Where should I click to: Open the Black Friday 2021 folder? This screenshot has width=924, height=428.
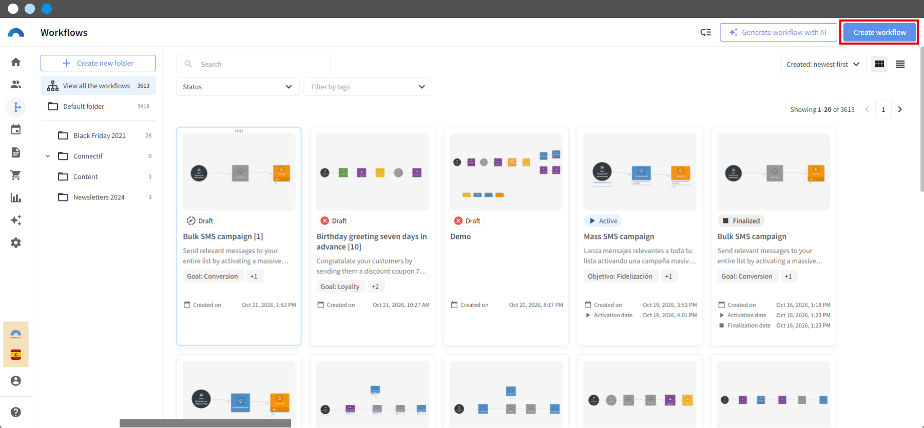click(104, 135)
